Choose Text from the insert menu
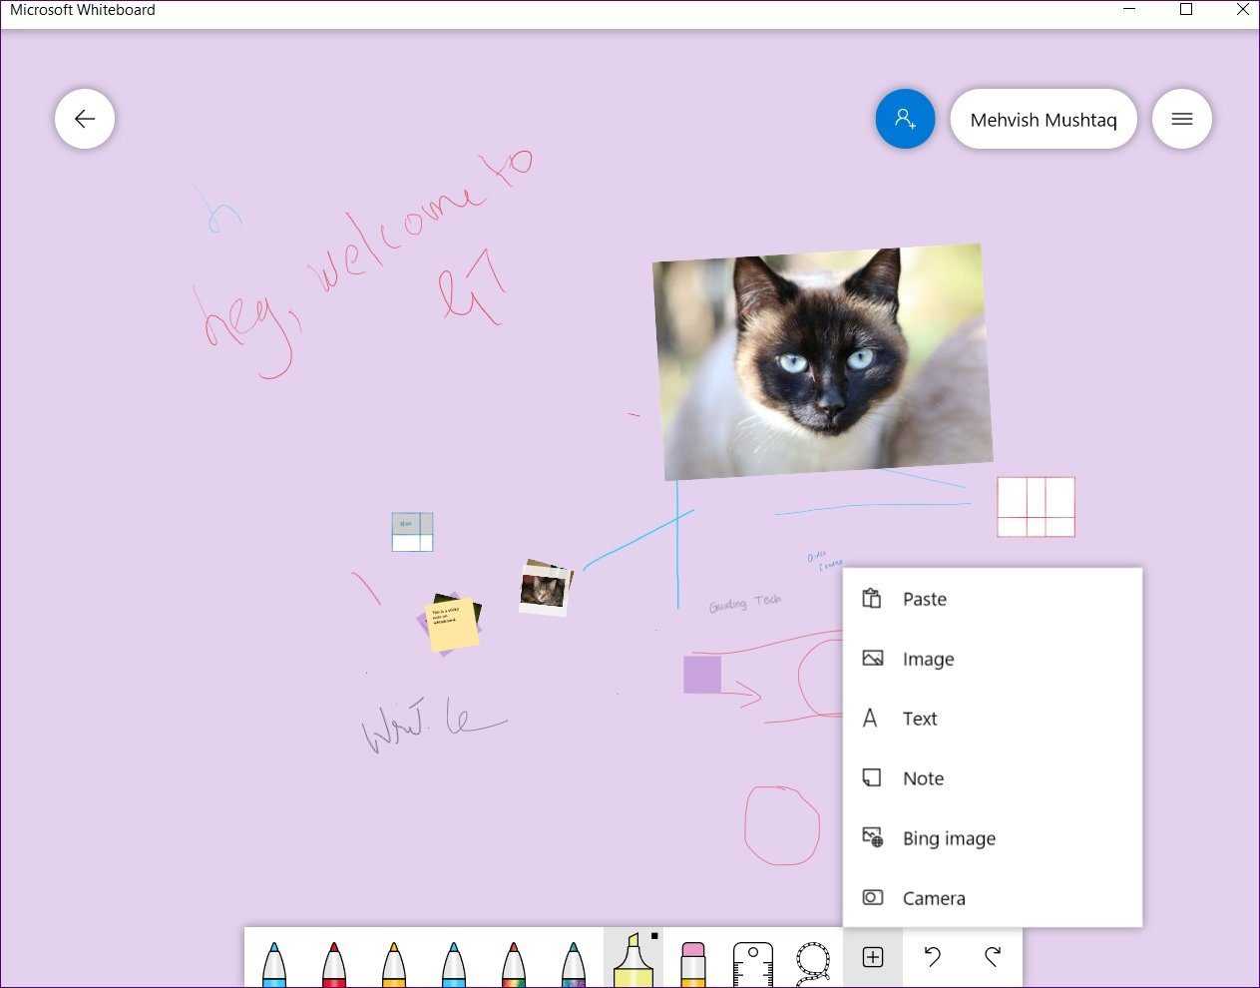 (993, 719)
